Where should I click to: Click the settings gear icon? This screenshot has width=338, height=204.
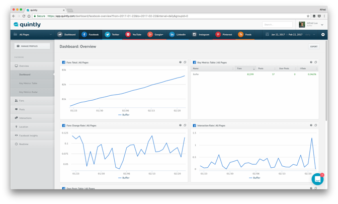click(323, 35)
